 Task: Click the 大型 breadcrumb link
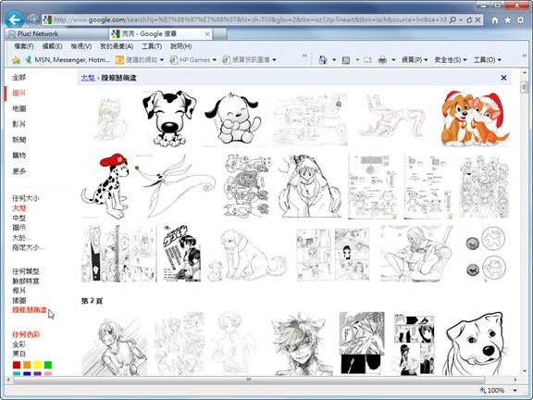pos(88,78)
